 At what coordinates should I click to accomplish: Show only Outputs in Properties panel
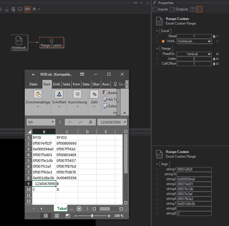click(x=179, y=9)
